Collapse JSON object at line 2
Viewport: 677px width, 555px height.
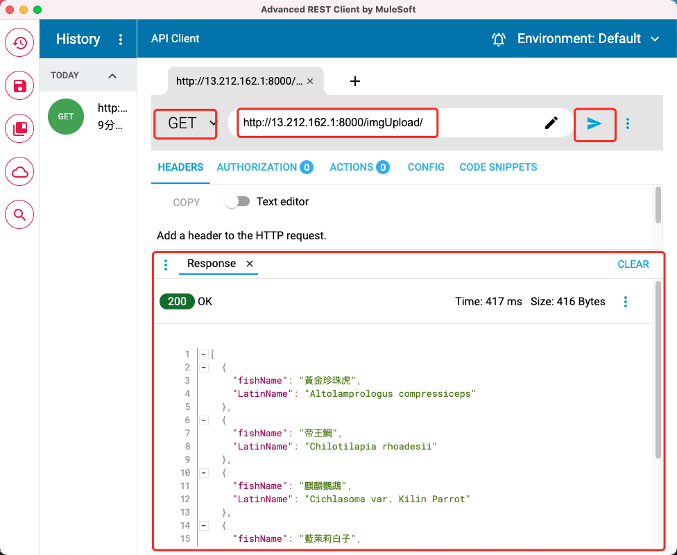[204, 368]
